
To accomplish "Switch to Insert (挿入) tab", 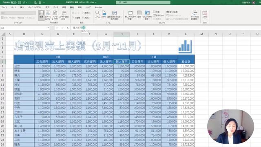I will (22, 7).
